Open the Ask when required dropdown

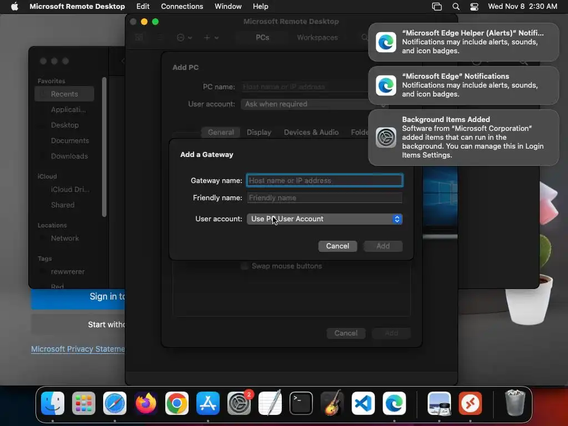[x=313, y=104]
